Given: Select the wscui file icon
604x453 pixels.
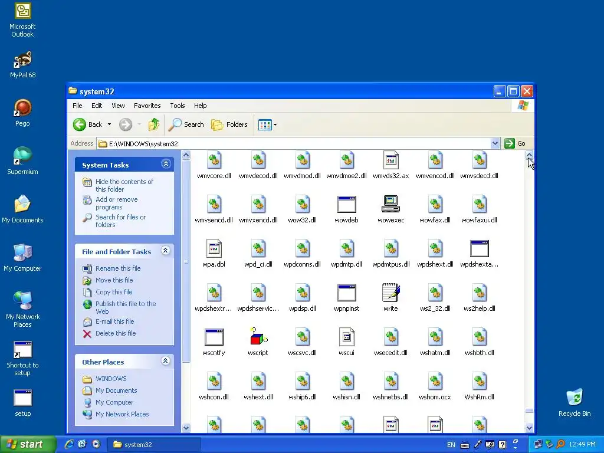Looking at the screenshot, I should pos(346,337).
